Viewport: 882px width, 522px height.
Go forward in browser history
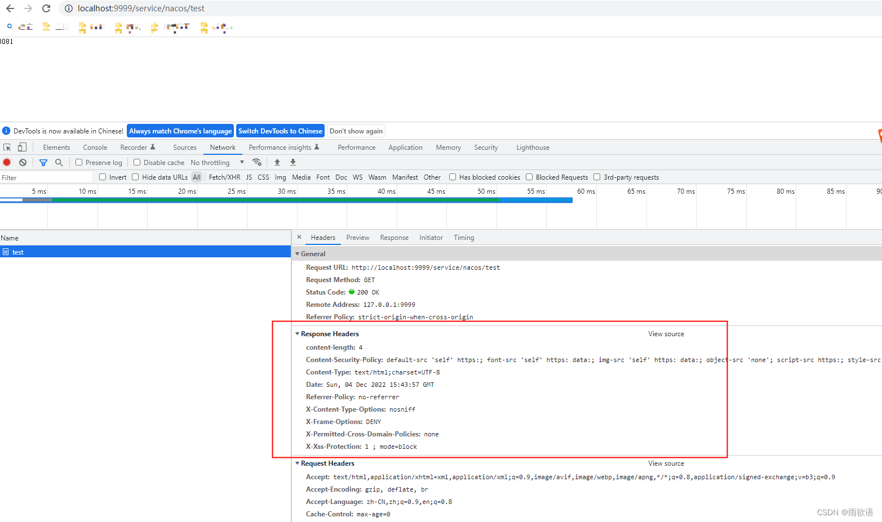[28, 8]
